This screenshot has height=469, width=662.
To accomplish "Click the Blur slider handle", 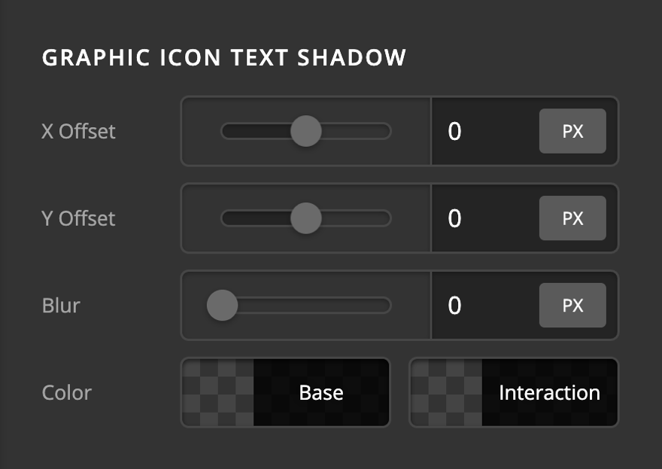I will (x=223, y=306).
